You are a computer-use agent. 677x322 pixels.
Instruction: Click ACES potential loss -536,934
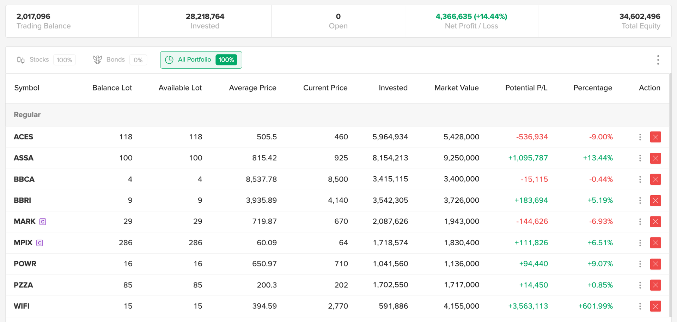[532, 137]
